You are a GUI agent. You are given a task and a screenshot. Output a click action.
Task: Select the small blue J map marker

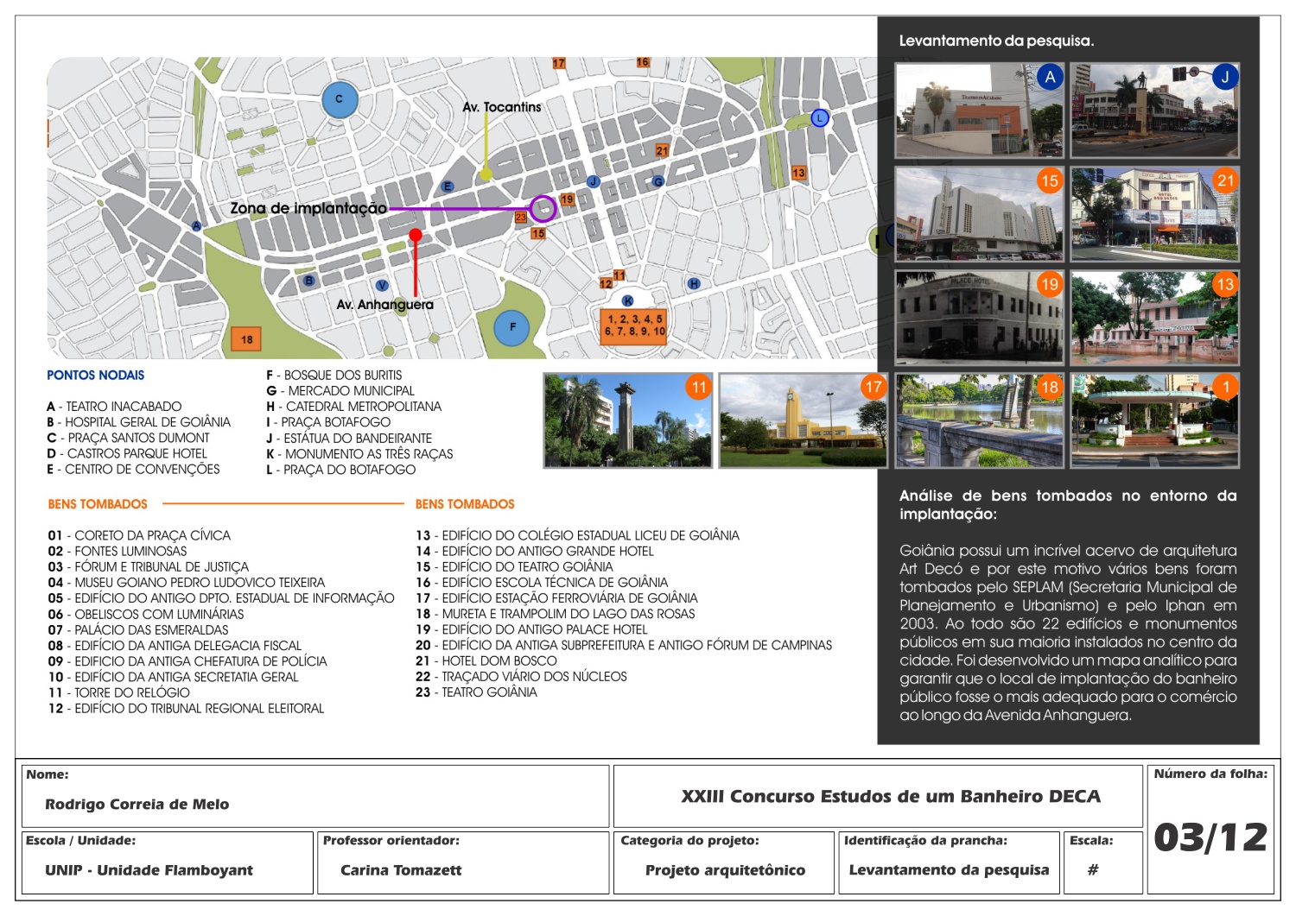(593, 181)
